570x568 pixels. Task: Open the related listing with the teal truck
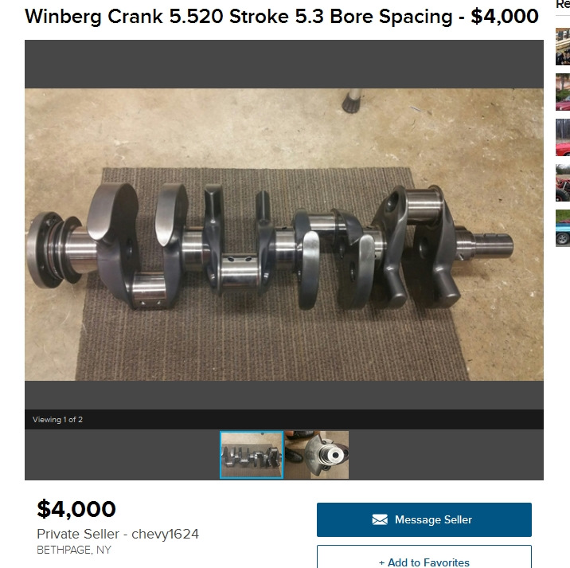[563, 228]
